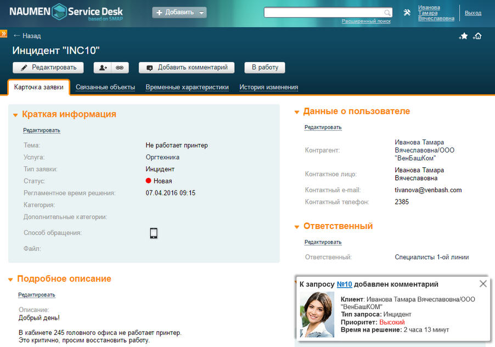Click the add-to-favorites star icon
Viewport: 495px width, 347px height.
[x=464, y=36]
